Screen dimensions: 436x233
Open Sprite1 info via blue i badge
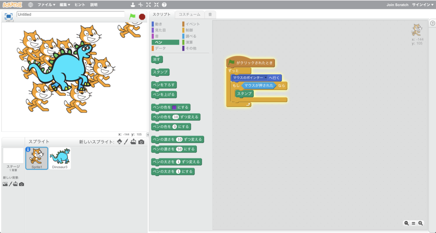point(28,150)
